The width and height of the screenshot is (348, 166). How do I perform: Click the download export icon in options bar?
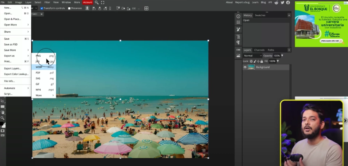point(87,8)
